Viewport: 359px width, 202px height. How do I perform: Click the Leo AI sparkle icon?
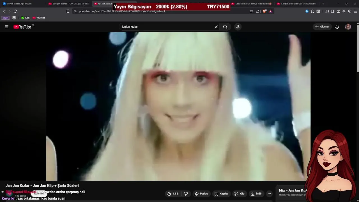344,11
